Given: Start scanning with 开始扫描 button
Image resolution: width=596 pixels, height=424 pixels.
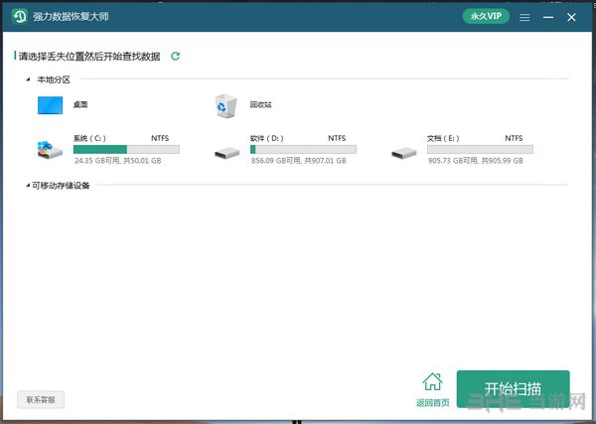Looking at the screenshot, I should pos(514,389).
